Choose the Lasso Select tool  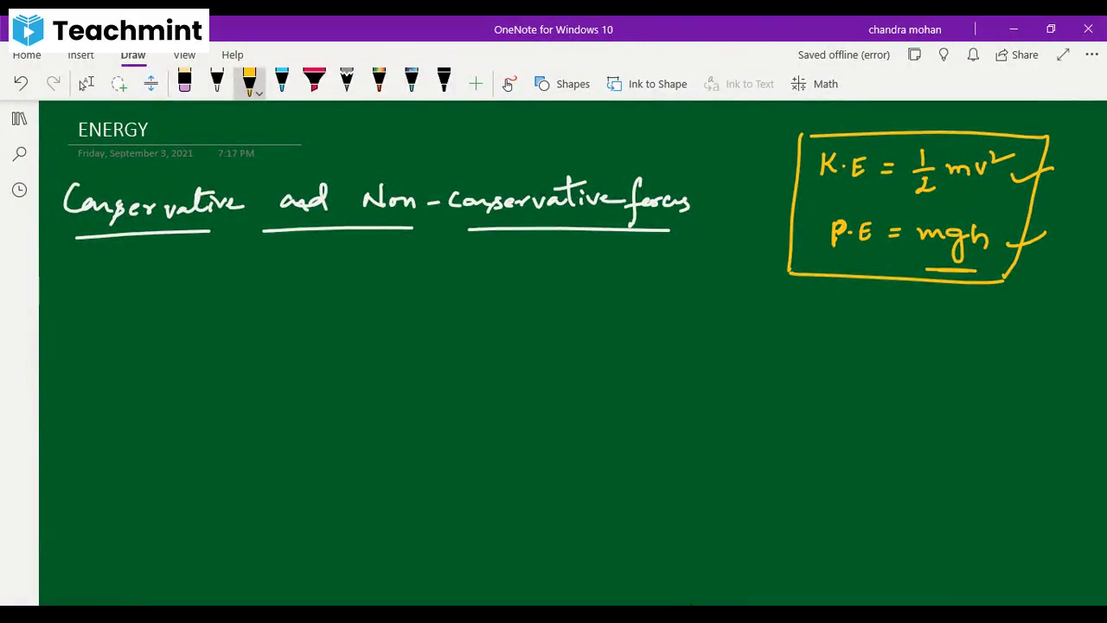tap(118, 83)
